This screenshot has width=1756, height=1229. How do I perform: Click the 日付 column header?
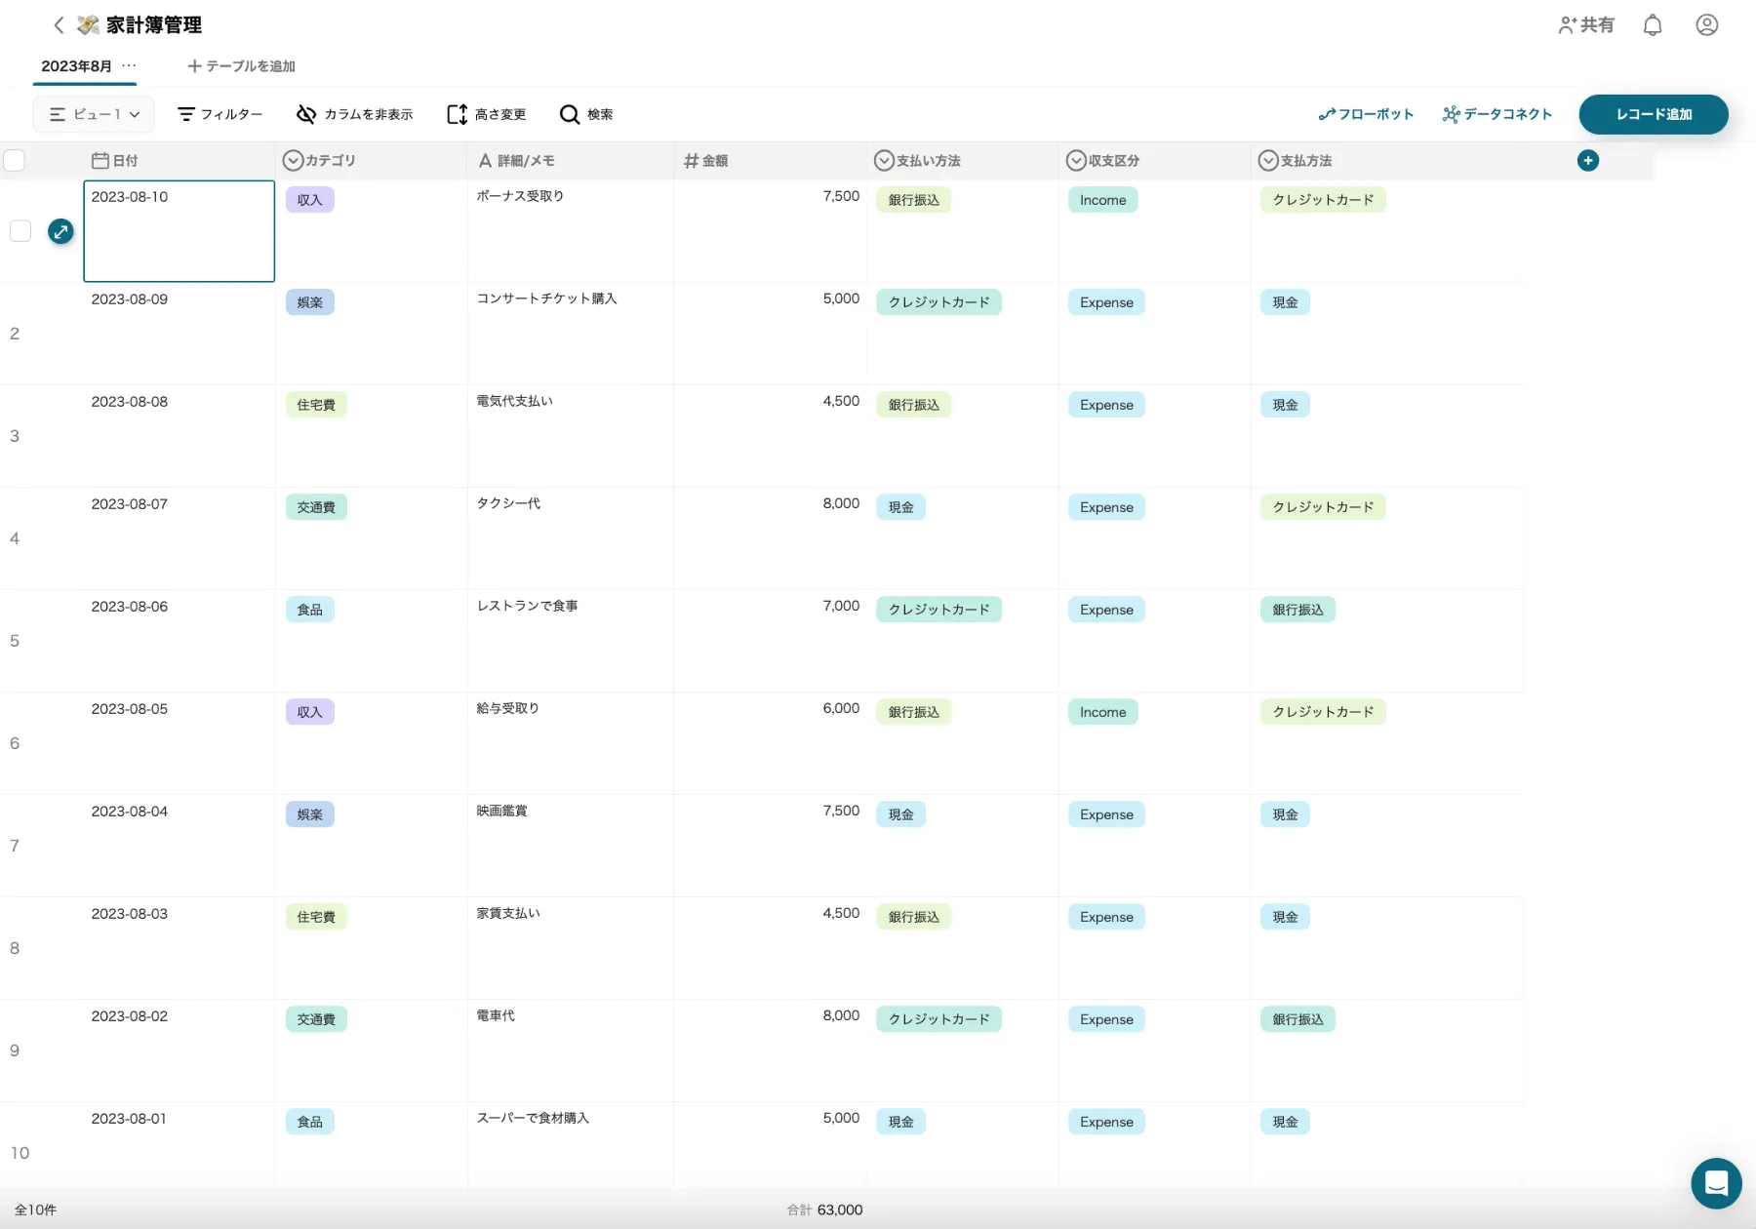(x=179, y=161)
